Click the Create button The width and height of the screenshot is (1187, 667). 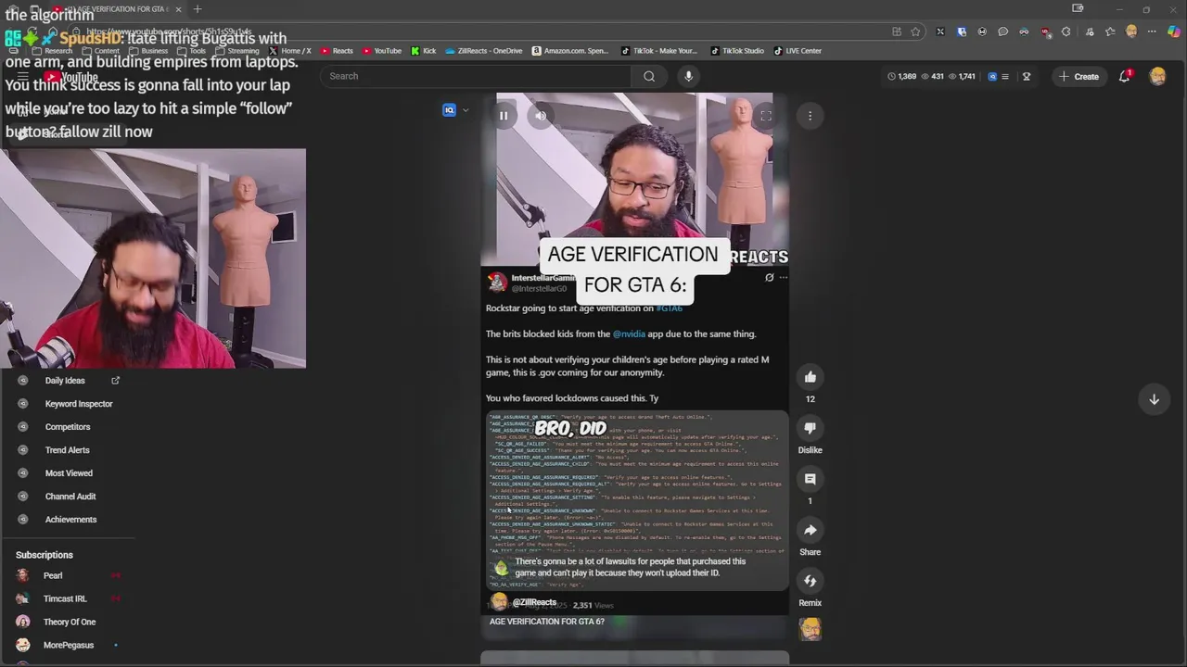(1079, 76)
